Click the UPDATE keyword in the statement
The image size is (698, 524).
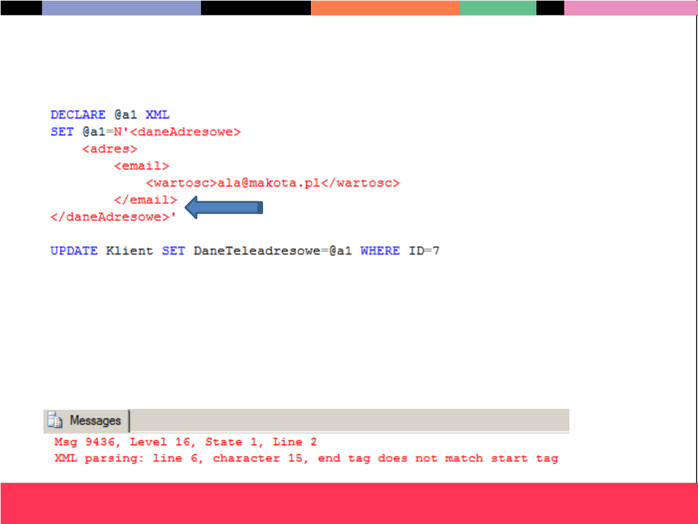(74, 251)
